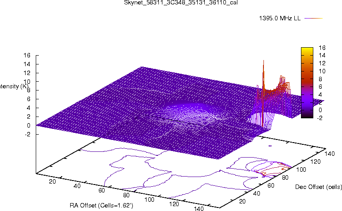
Task: Select the color bar label -2
Action: pos(319,118)
